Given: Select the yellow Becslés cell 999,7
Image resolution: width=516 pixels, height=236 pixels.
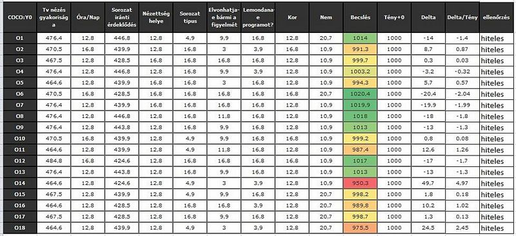Looking at the screenshot, I should 360,61.
